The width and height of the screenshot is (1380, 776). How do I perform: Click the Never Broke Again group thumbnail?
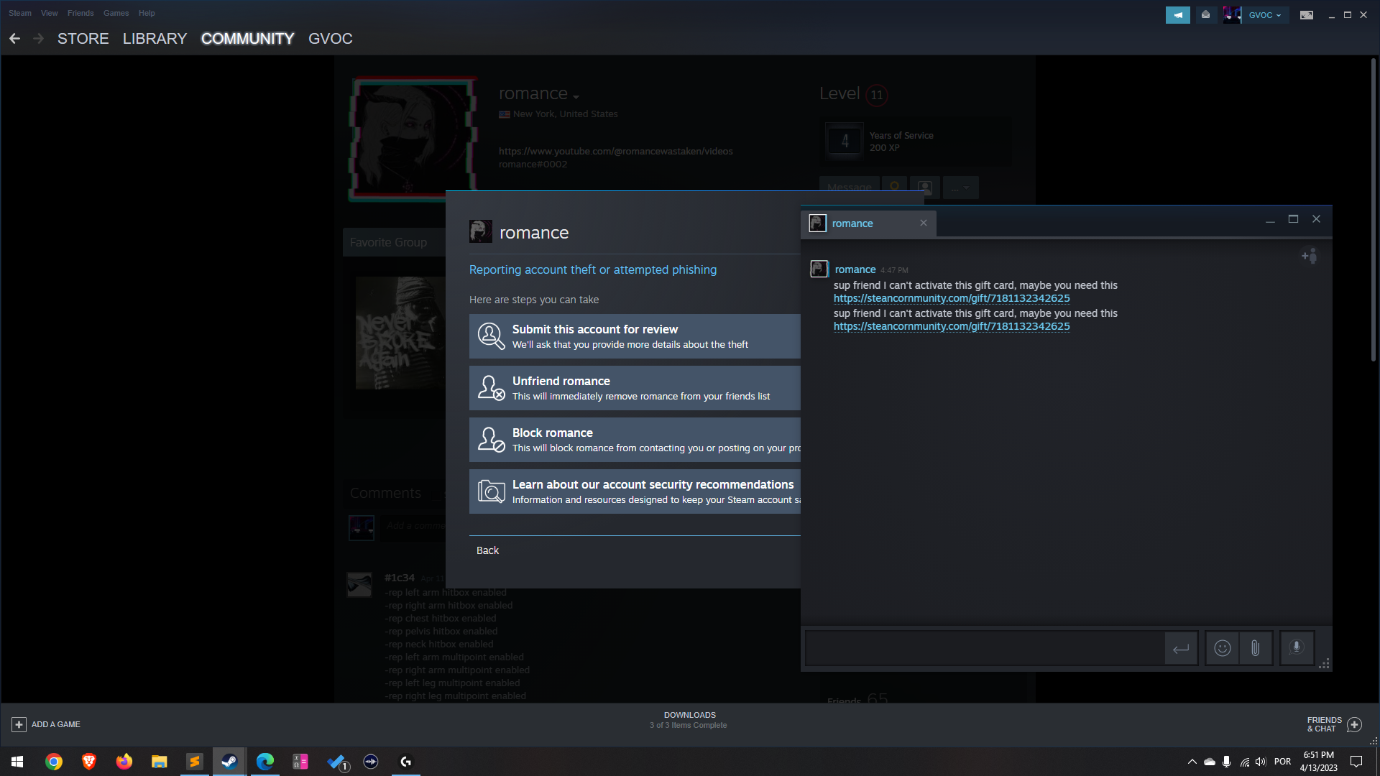point(400,333)
